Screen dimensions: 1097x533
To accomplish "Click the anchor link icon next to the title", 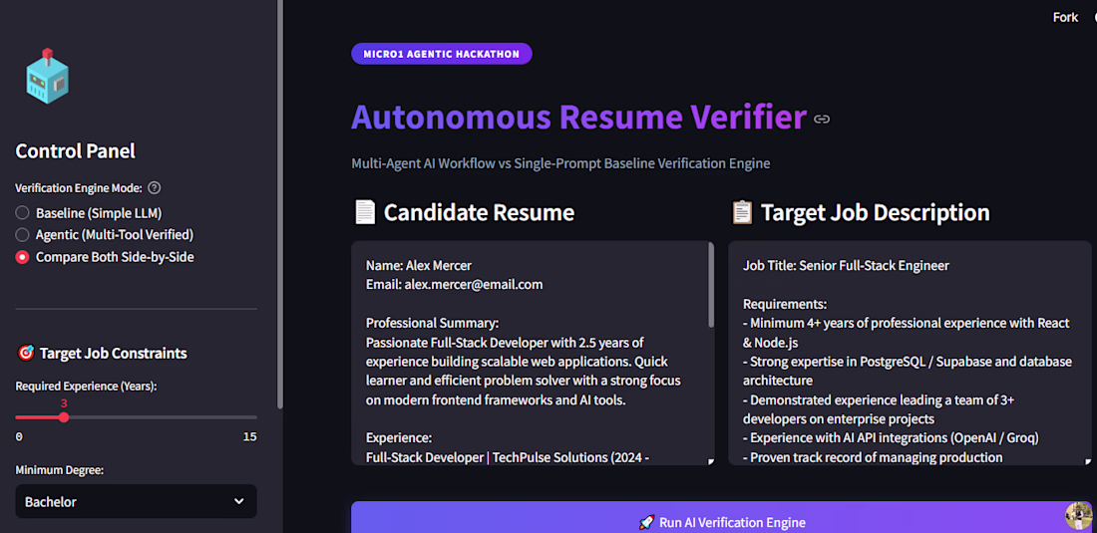I will tap(822, 119).
